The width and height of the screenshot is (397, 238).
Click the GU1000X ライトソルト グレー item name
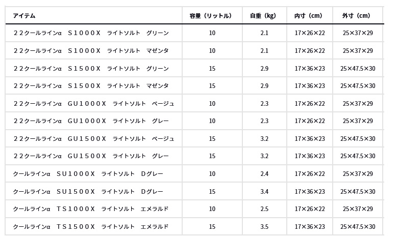tap(91, 121)
